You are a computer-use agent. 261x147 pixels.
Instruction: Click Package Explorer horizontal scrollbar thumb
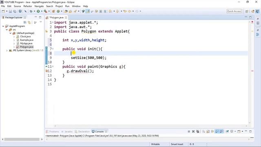pos(22,139)
